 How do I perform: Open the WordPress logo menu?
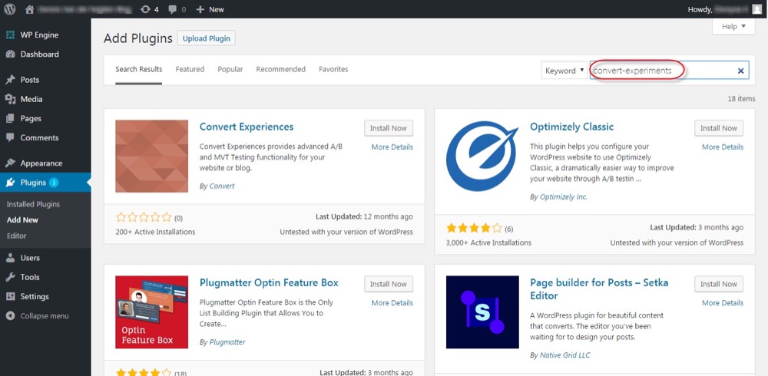click(x=10, y=8)
